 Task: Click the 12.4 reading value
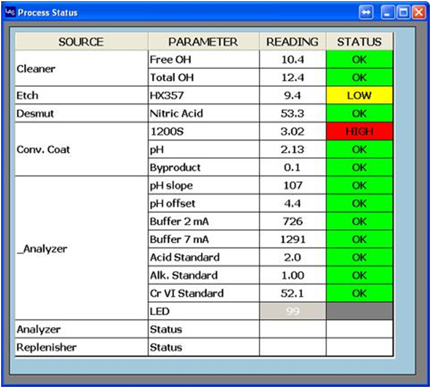(x=293, y=77)
